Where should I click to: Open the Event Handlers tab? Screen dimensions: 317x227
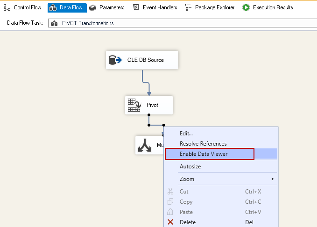155,7
